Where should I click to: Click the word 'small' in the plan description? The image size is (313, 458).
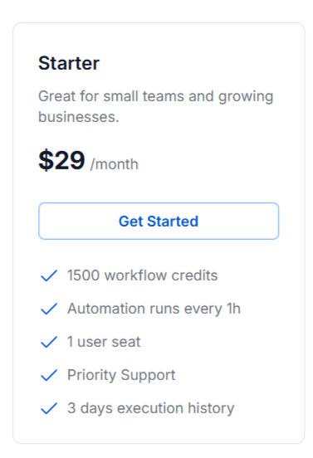[x=120, y=96]
